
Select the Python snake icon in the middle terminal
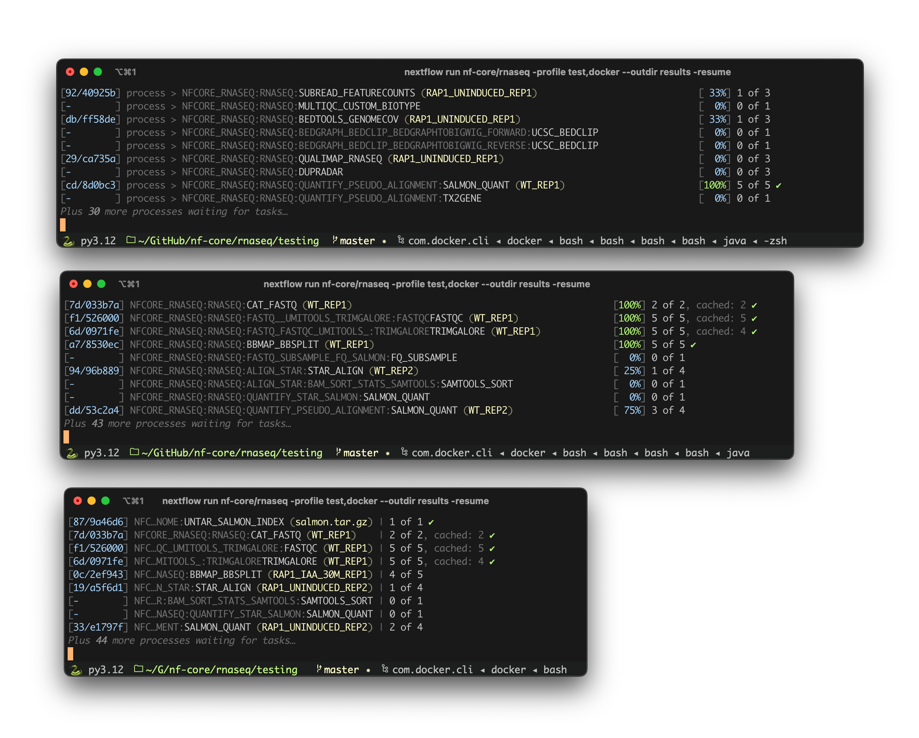tap(71, 453)
